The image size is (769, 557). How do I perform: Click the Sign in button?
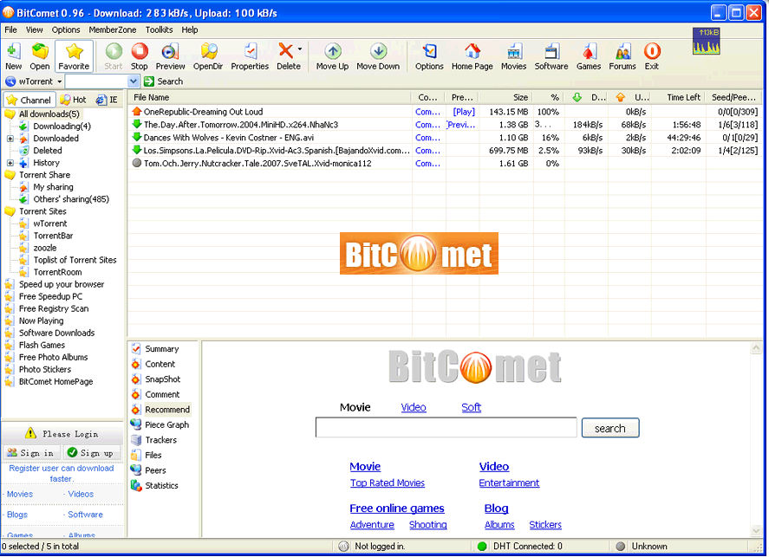coord(31,453)
